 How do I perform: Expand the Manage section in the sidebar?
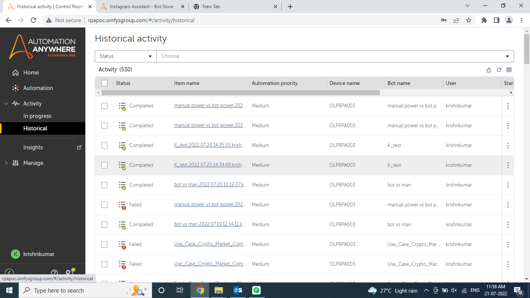click(x=33, y=163)
